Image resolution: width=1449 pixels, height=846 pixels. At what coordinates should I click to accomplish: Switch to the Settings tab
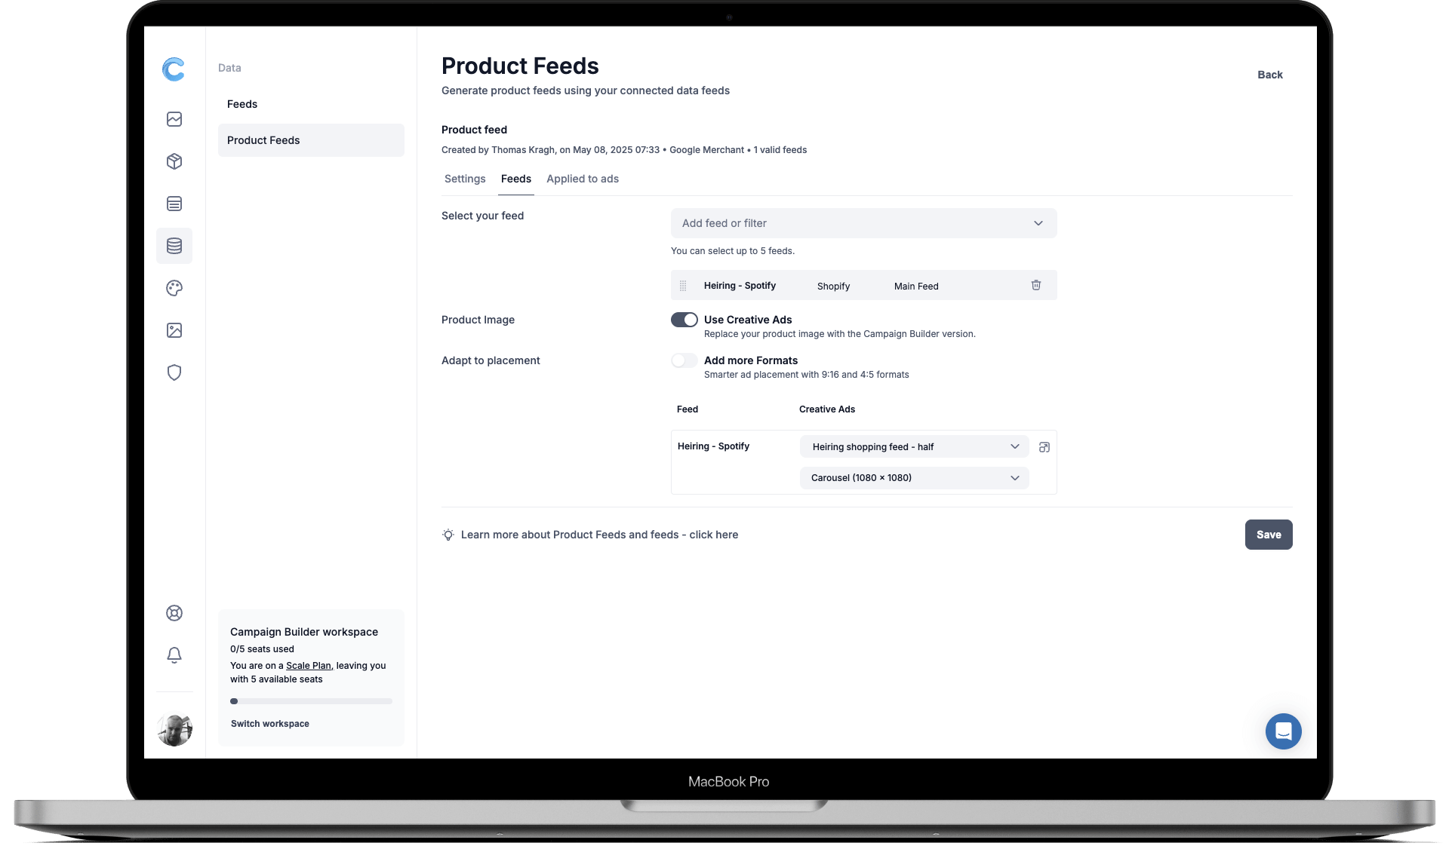(465, 179)
